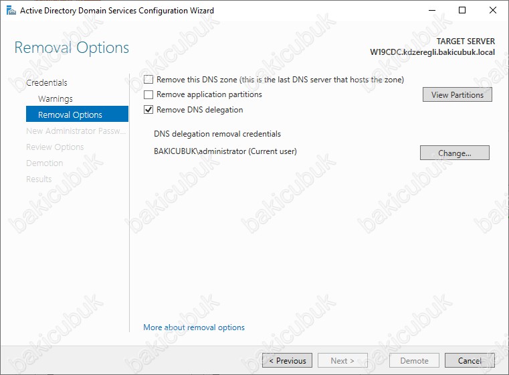This screenshot has height=375, width=509.
Task: Click TARGET SERVER label
Action: click(x=466, y=42)
